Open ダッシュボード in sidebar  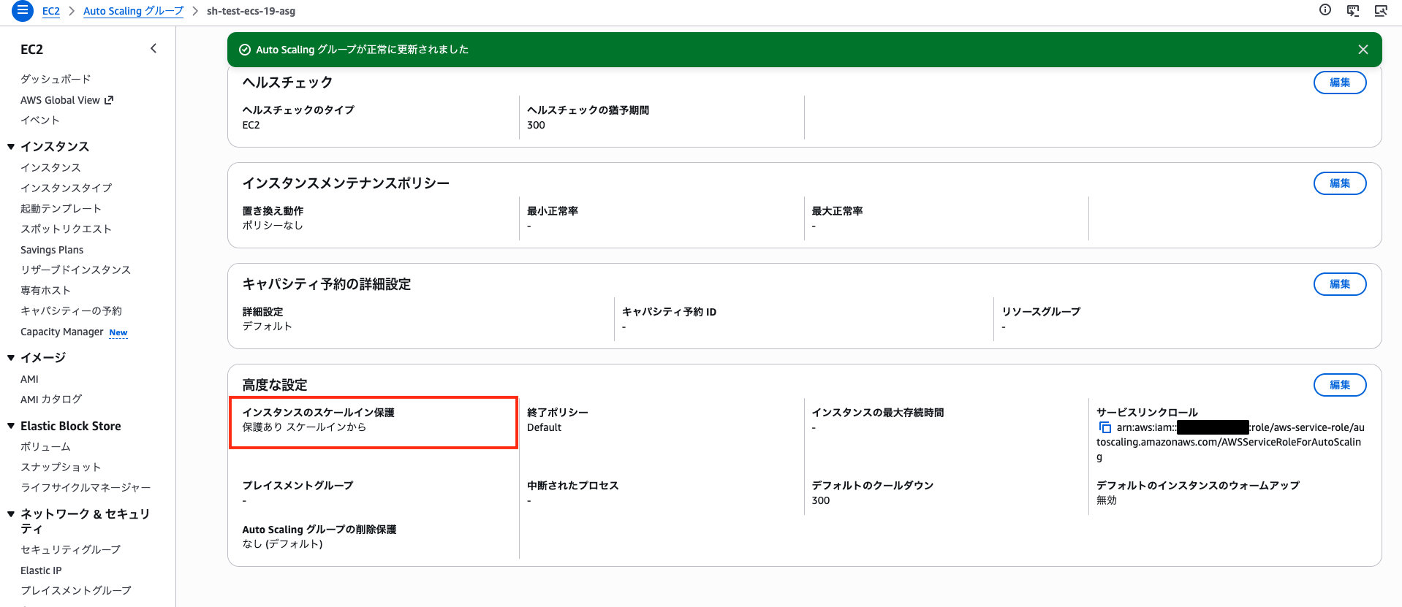click(56, 79)
